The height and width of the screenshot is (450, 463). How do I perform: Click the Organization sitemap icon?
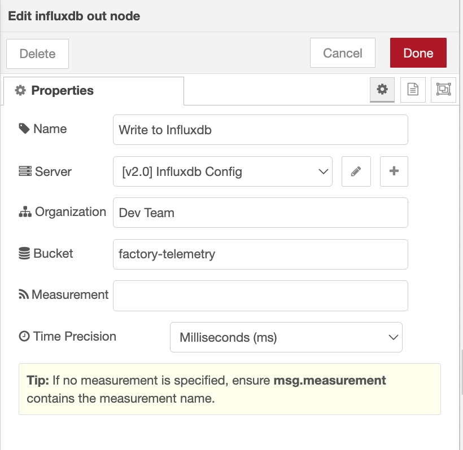[25, 211]
